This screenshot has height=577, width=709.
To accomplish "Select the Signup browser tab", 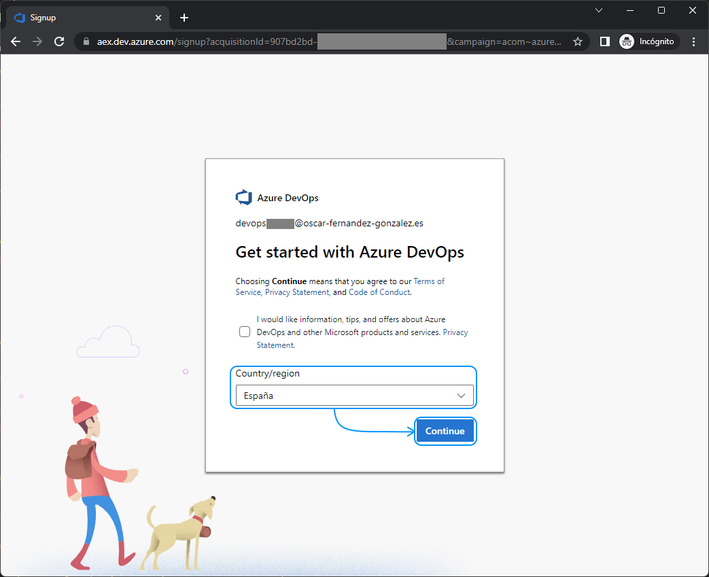I will pyautogui.click(x=88, y=18).
